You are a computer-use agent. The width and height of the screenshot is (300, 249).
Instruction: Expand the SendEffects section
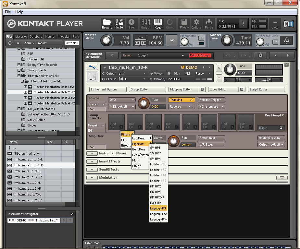tap(92, 170)
